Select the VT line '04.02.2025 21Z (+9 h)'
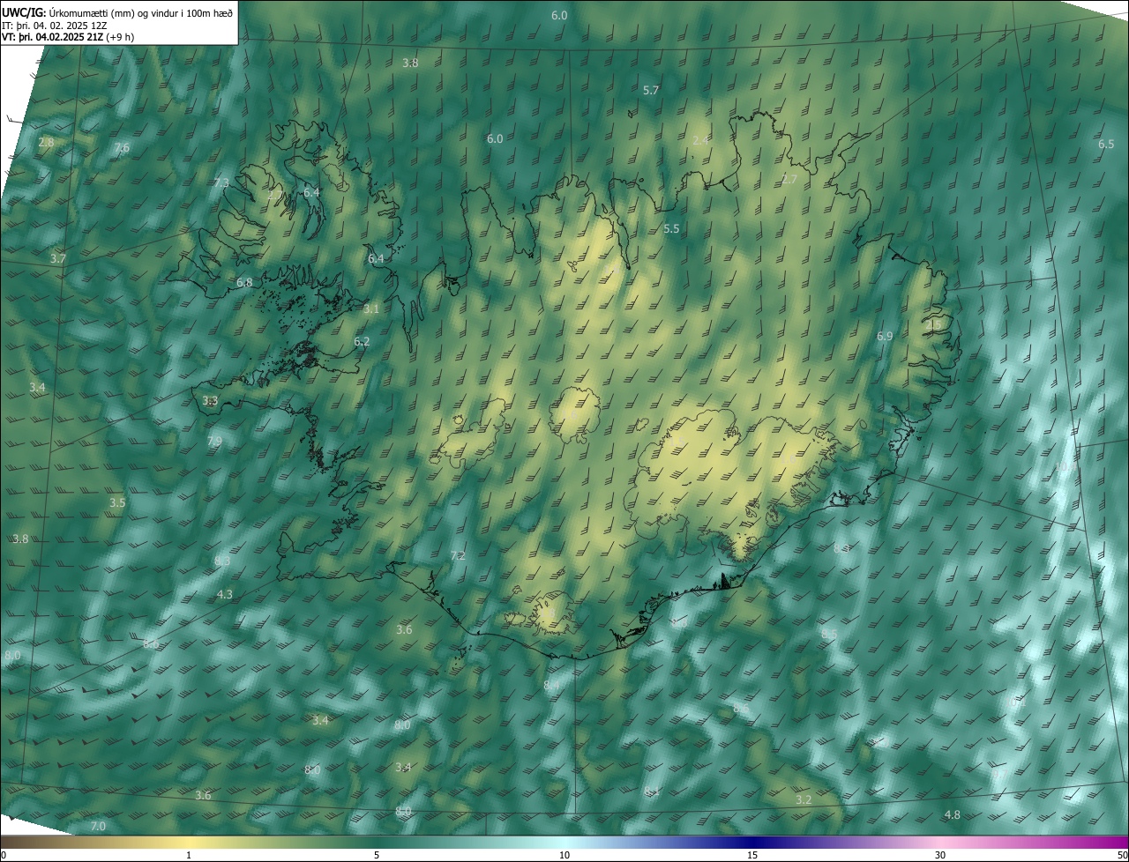1129x862 pixels. (x=84, y=37)
